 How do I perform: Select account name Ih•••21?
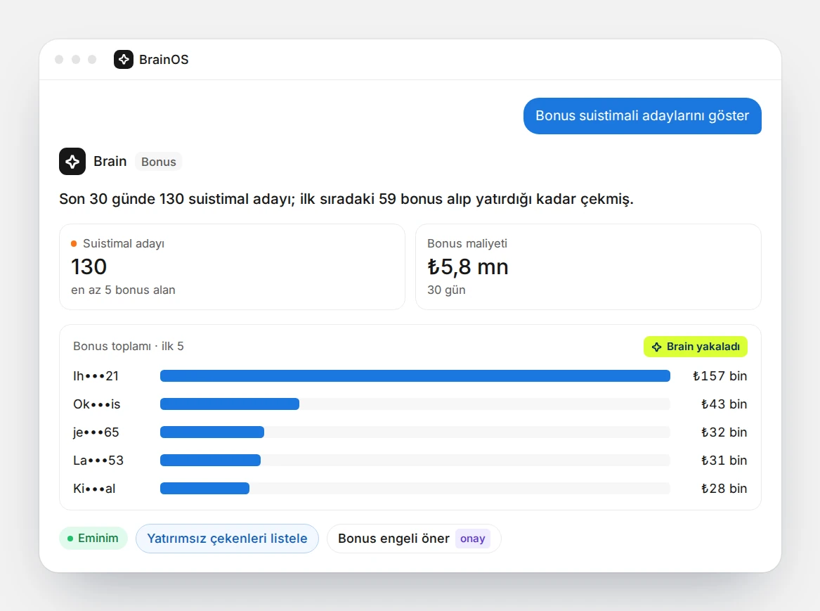click(x=96, y=376)
